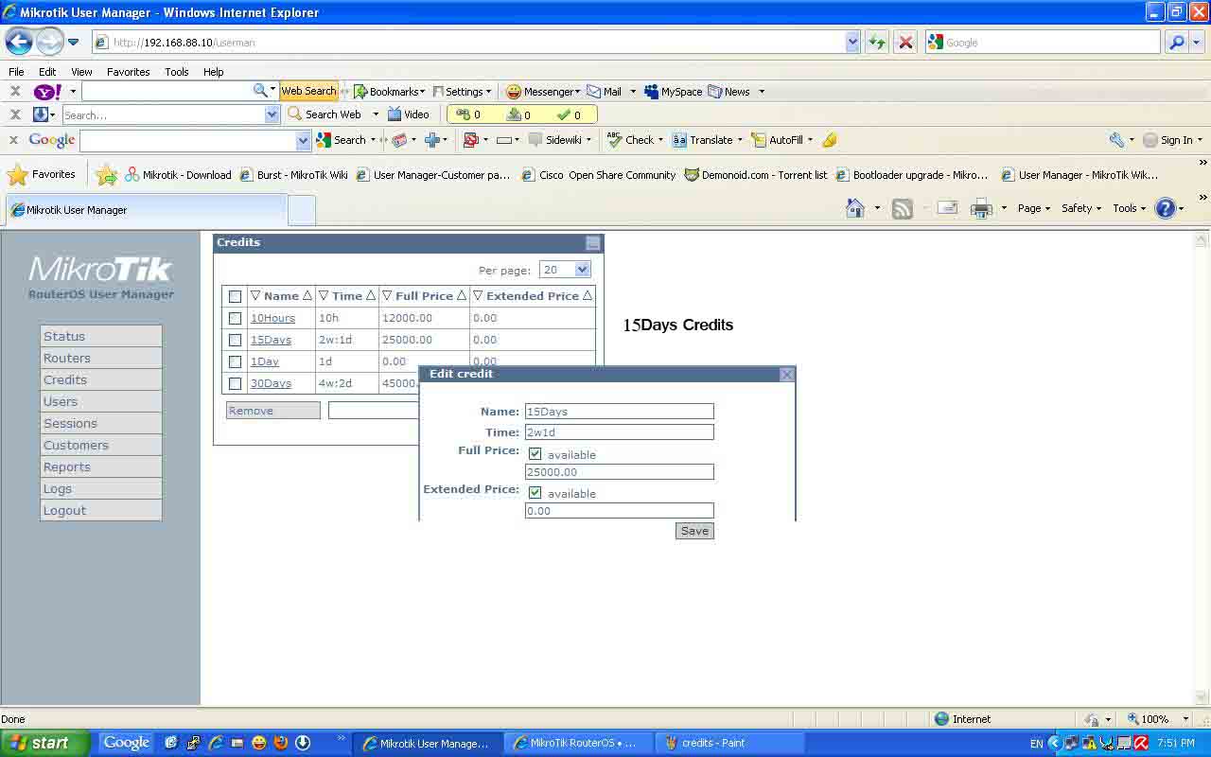The height and width of the screenshot is (757, 1211).
Task: Check the box for 30Days row
Action: pos(235,383)
